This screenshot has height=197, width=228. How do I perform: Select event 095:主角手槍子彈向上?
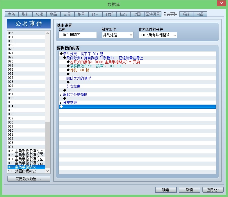tap(26, 151)
